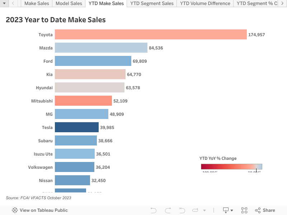Click the 2023 Year to Date Make Sales title
Screen dimensions: 287x215
[56, 20]
